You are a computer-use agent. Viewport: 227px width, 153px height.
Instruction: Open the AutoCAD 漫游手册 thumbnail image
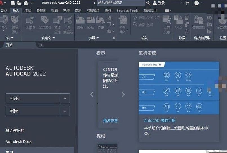[x=179, y=88]
